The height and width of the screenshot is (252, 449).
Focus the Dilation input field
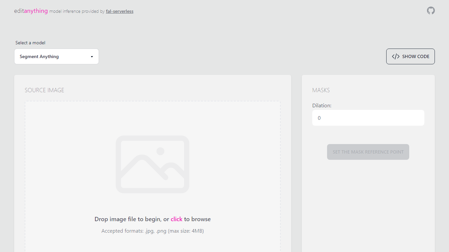point(368,118)
